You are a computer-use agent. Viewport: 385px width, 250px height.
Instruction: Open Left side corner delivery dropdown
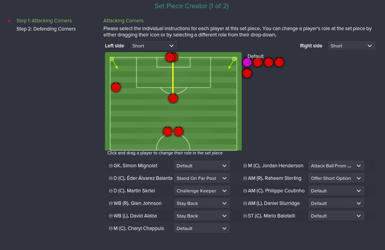154,46
